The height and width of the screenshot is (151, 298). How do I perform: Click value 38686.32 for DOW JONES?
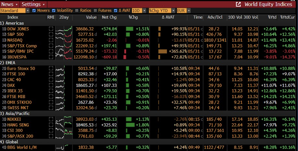tap(84, 29)
